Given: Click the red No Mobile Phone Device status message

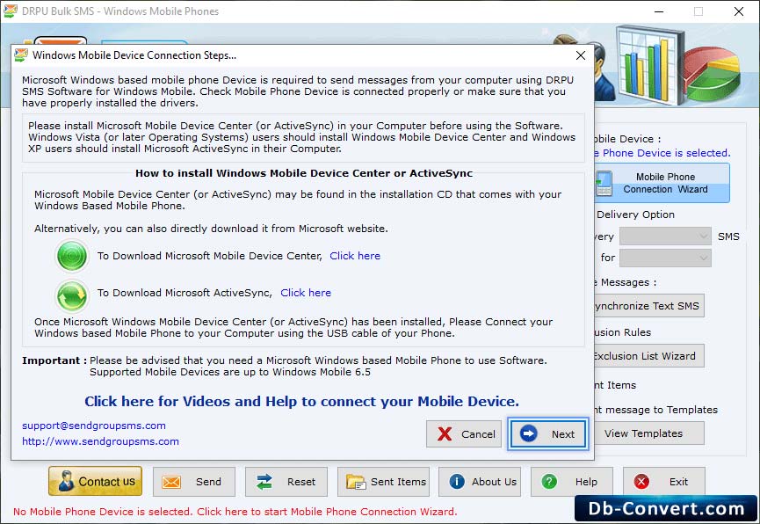Looking at the screenshot, I should [235, 512].
